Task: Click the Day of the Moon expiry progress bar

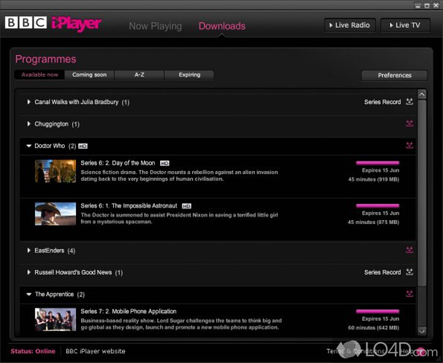Action: coord(377,162)
